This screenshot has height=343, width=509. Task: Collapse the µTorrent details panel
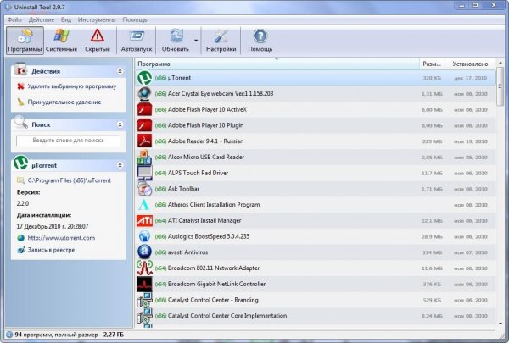tap(120, 165)
